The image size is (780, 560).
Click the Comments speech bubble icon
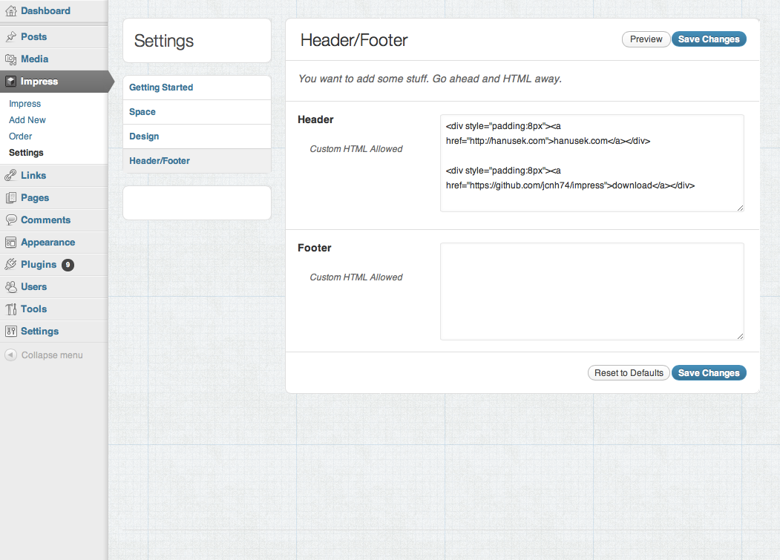point(10,220)
